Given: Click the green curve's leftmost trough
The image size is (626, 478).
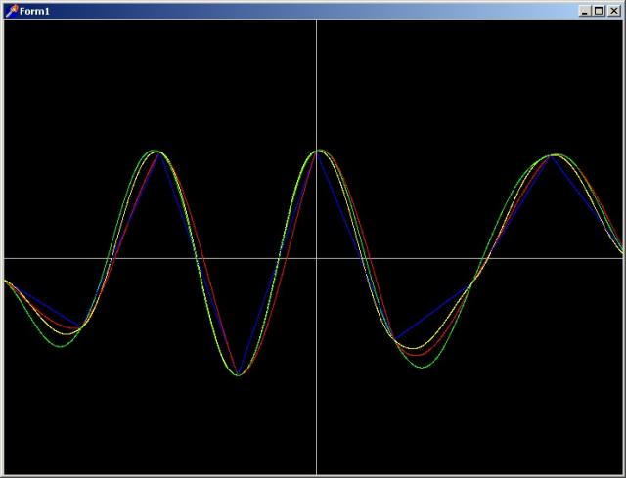Looking at the screenshot, I should (x=61, y=345).
